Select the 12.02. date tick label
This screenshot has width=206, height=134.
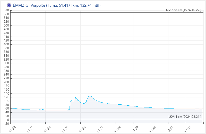click(x=189, y=129)
